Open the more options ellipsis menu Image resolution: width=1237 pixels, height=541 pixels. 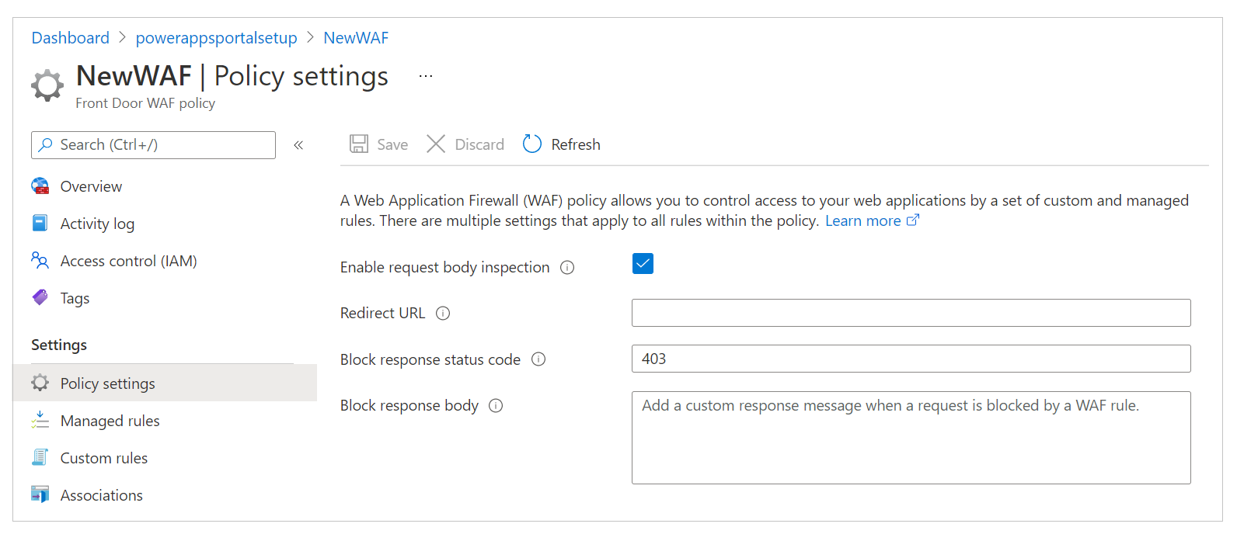pyautogui.click(x=426, y=76)
